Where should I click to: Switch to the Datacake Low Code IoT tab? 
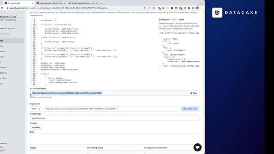tap(51, 3)
